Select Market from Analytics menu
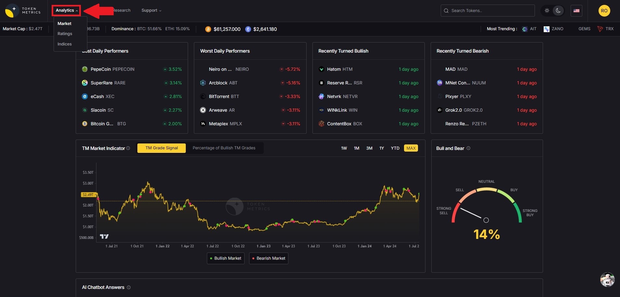620x297 pixels. [x=64, y=23]
